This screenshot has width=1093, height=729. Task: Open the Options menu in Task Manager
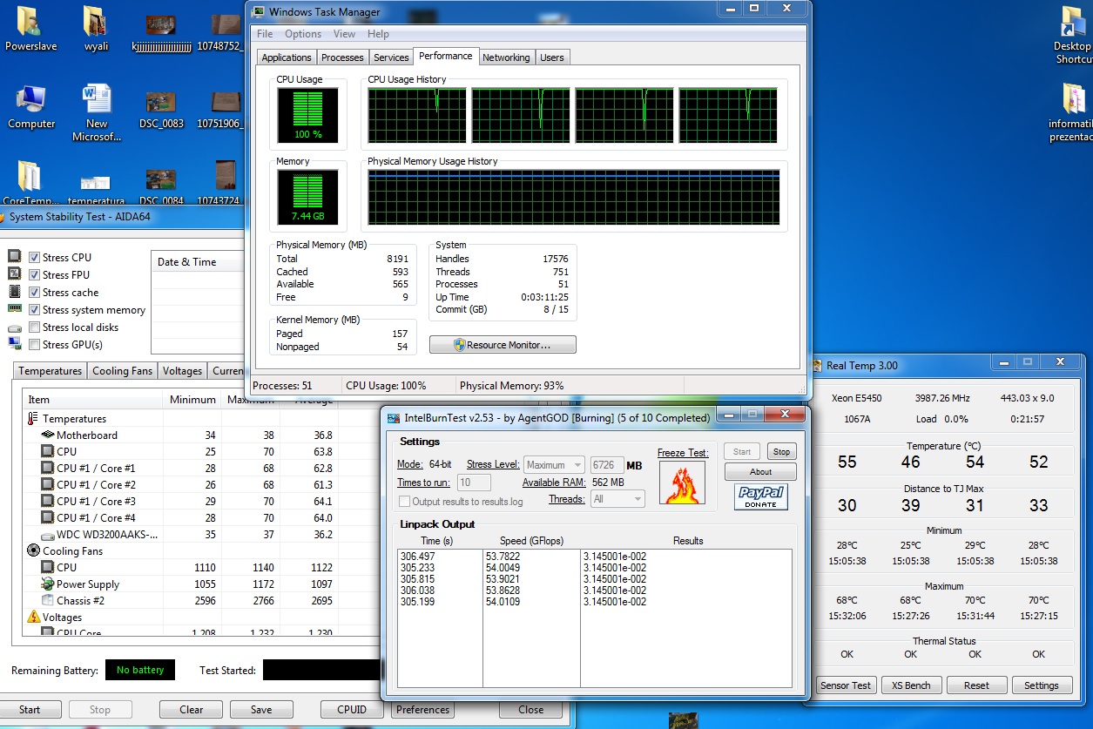point(303,34)
